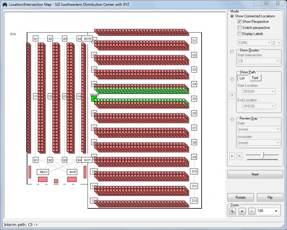Screen dimensions: 287x230
Task: Zoom in with the plus button
Action: (242, 211)
